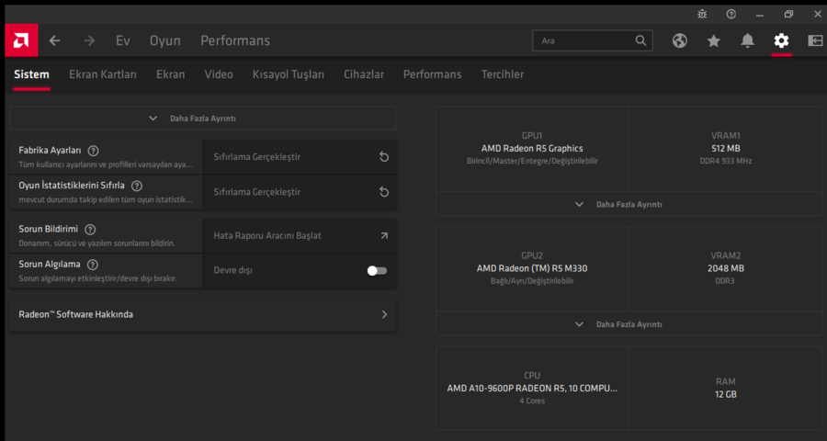Open Radeon Software Hakkında
This screenshot has width=827, height=441.
(x=202, y=314)
